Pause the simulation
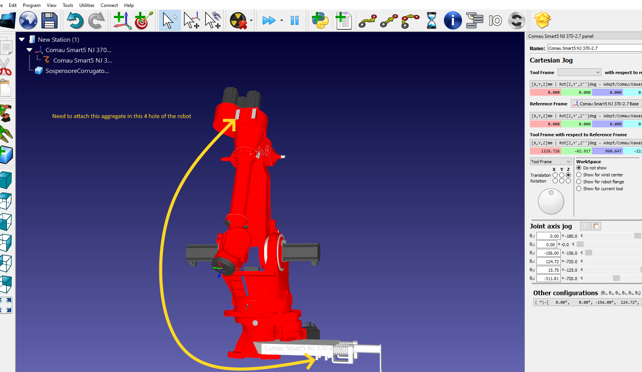This screenshot has height=372, width=642. click(x=295, y=20)
